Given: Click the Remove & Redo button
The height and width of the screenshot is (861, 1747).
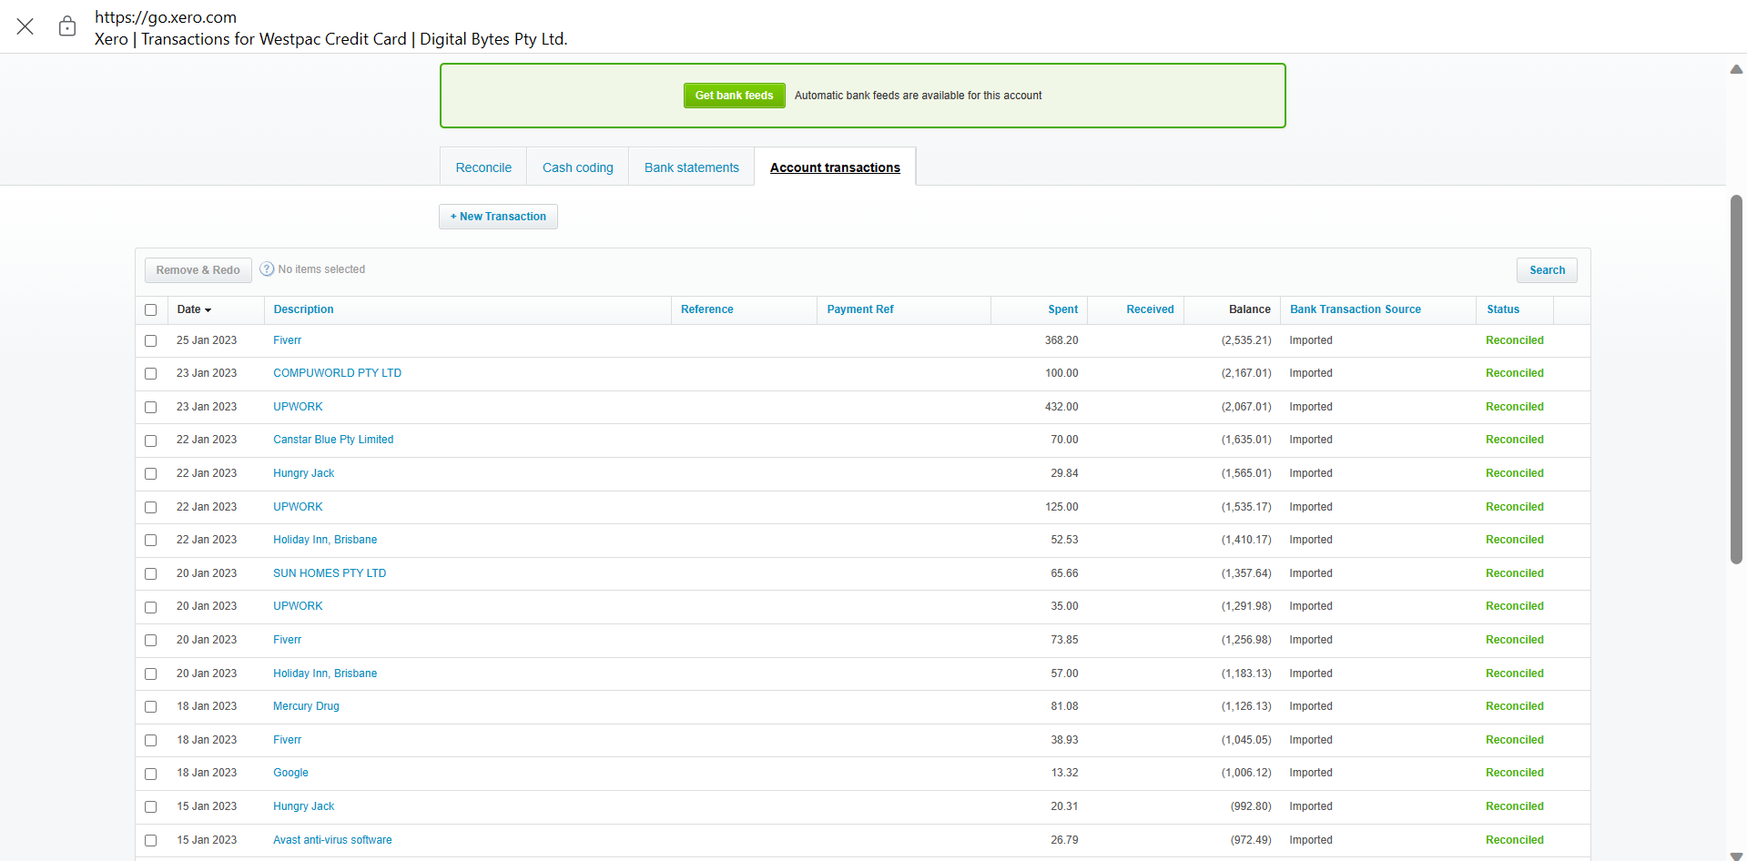Looking at the screenshot, I should click(198, 270).
